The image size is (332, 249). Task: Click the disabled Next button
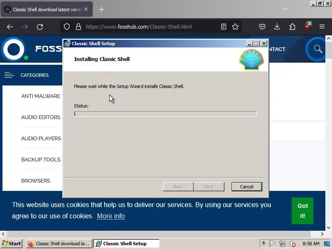tap(209, 187)
